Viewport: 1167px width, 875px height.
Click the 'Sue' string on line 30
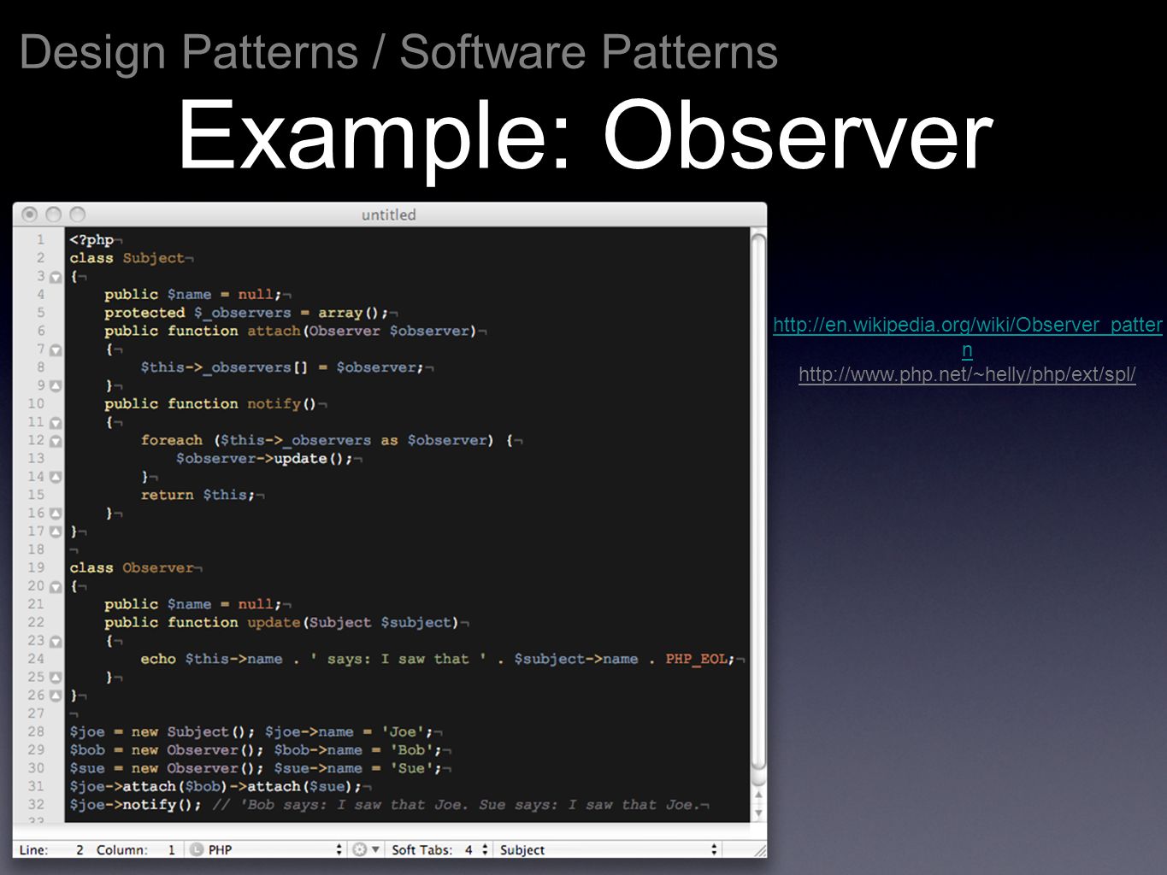click(x=411, y=768)
